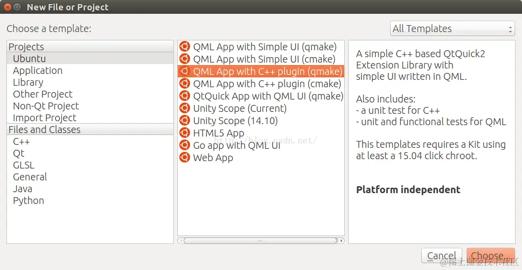Image resolution: width=522 pixels, height=270 pixels.
Task: Select General under Files and Classes
Action: [90, 177]
